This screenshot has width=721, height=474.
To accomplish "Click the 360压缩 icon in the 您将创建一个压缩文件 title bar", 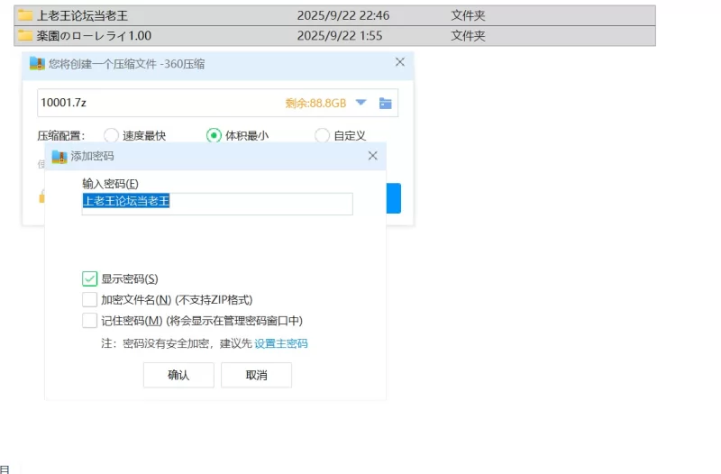I will pyautogui.click(x=37, y=63).
